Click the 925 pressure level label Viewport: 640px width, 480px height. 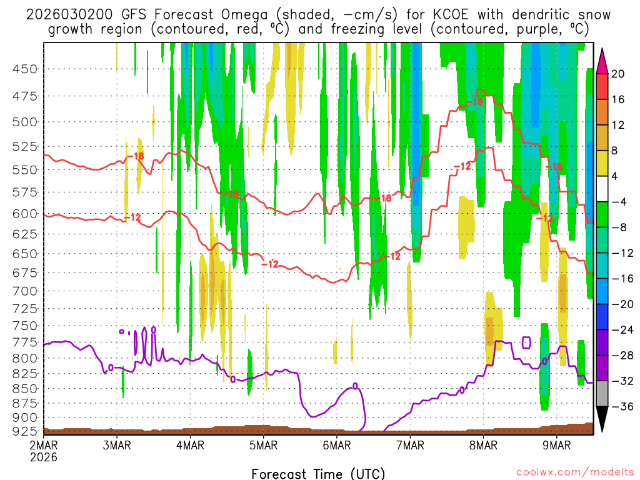point(25,431)
